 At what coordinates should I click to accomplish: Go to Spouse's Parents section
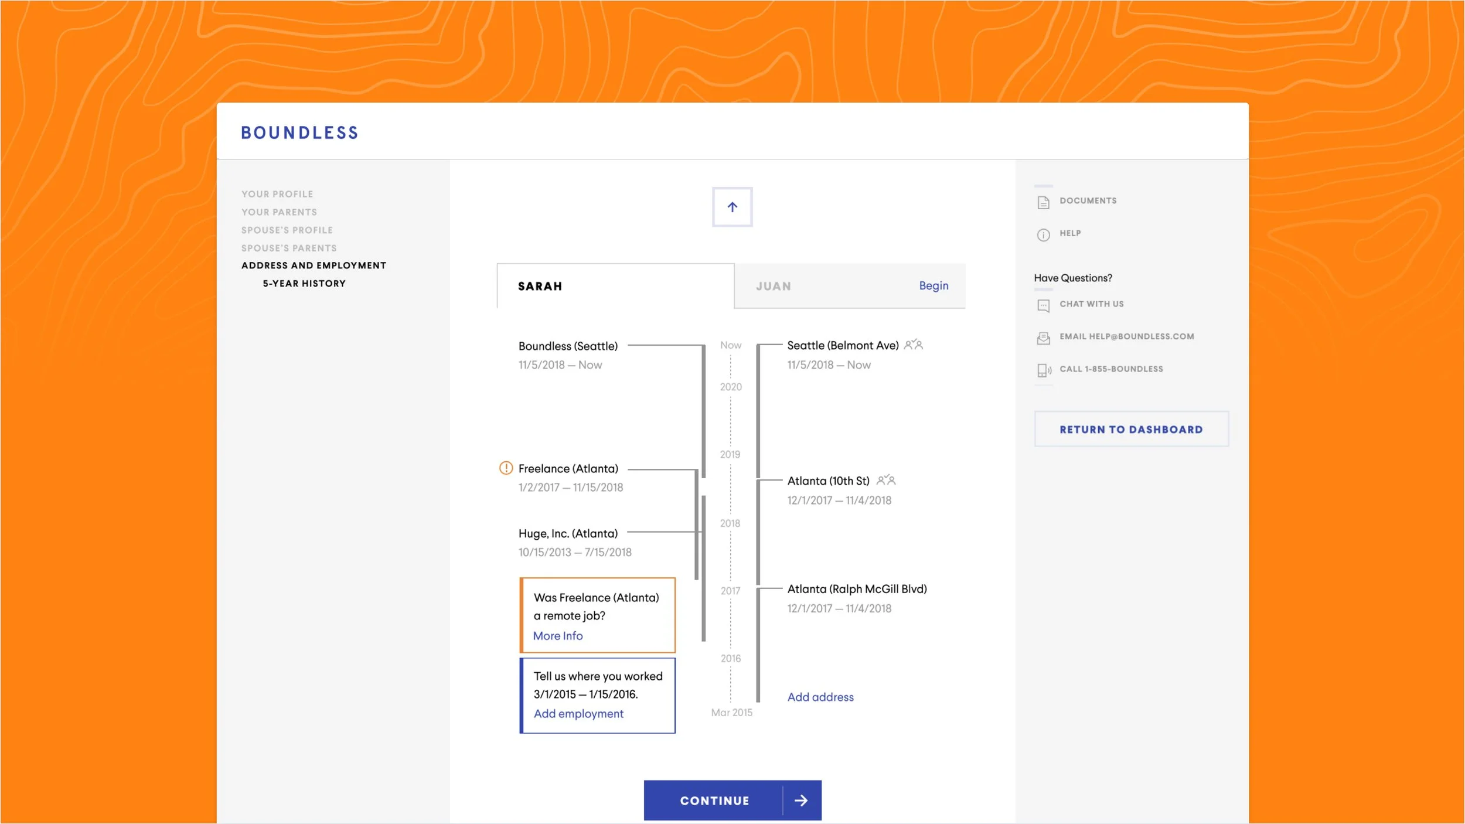pos(289,248)
